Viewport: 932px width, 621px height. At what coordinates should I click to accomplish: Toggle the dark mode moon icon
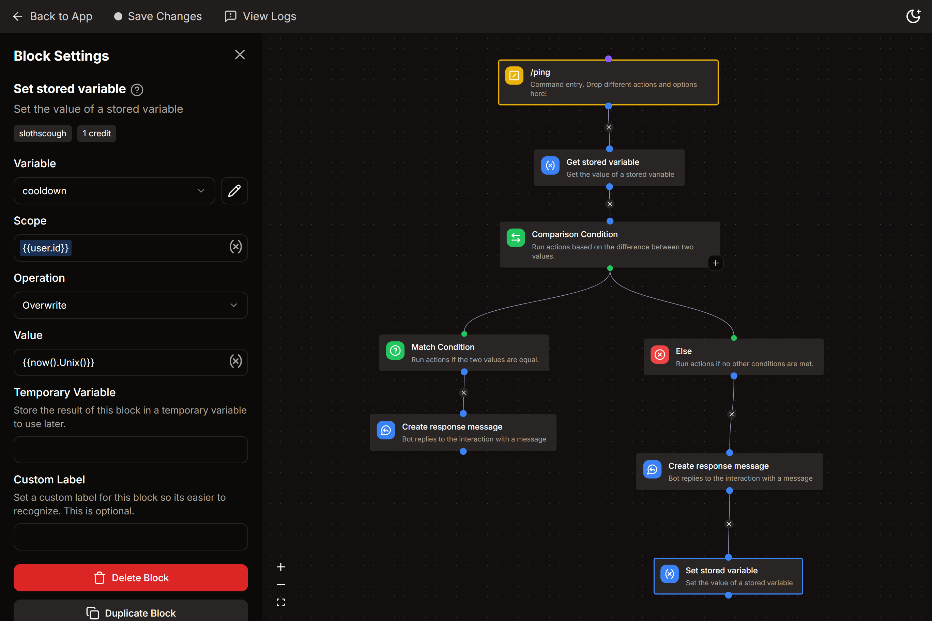[913, 16]
